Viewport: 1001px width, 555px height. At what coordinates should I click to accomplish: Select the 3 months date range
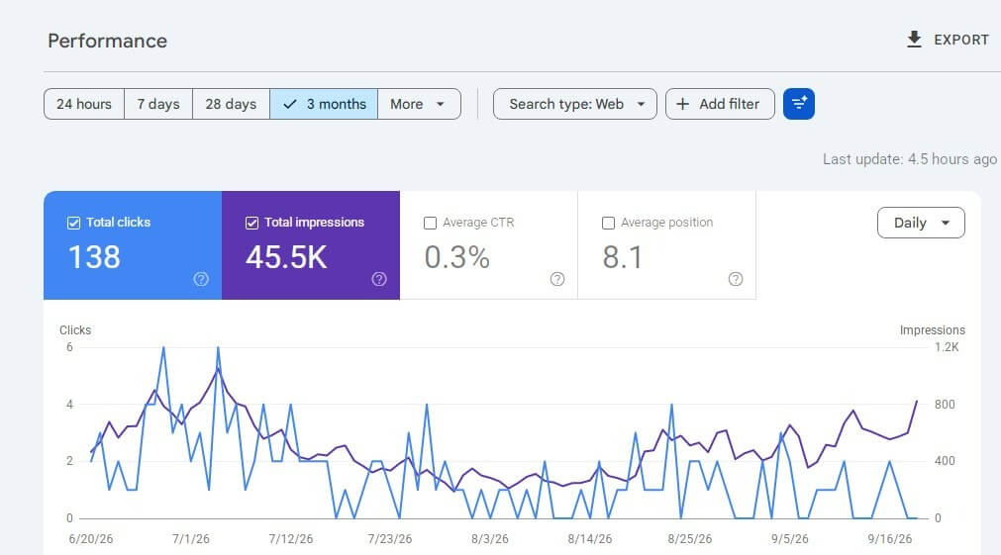324,104
